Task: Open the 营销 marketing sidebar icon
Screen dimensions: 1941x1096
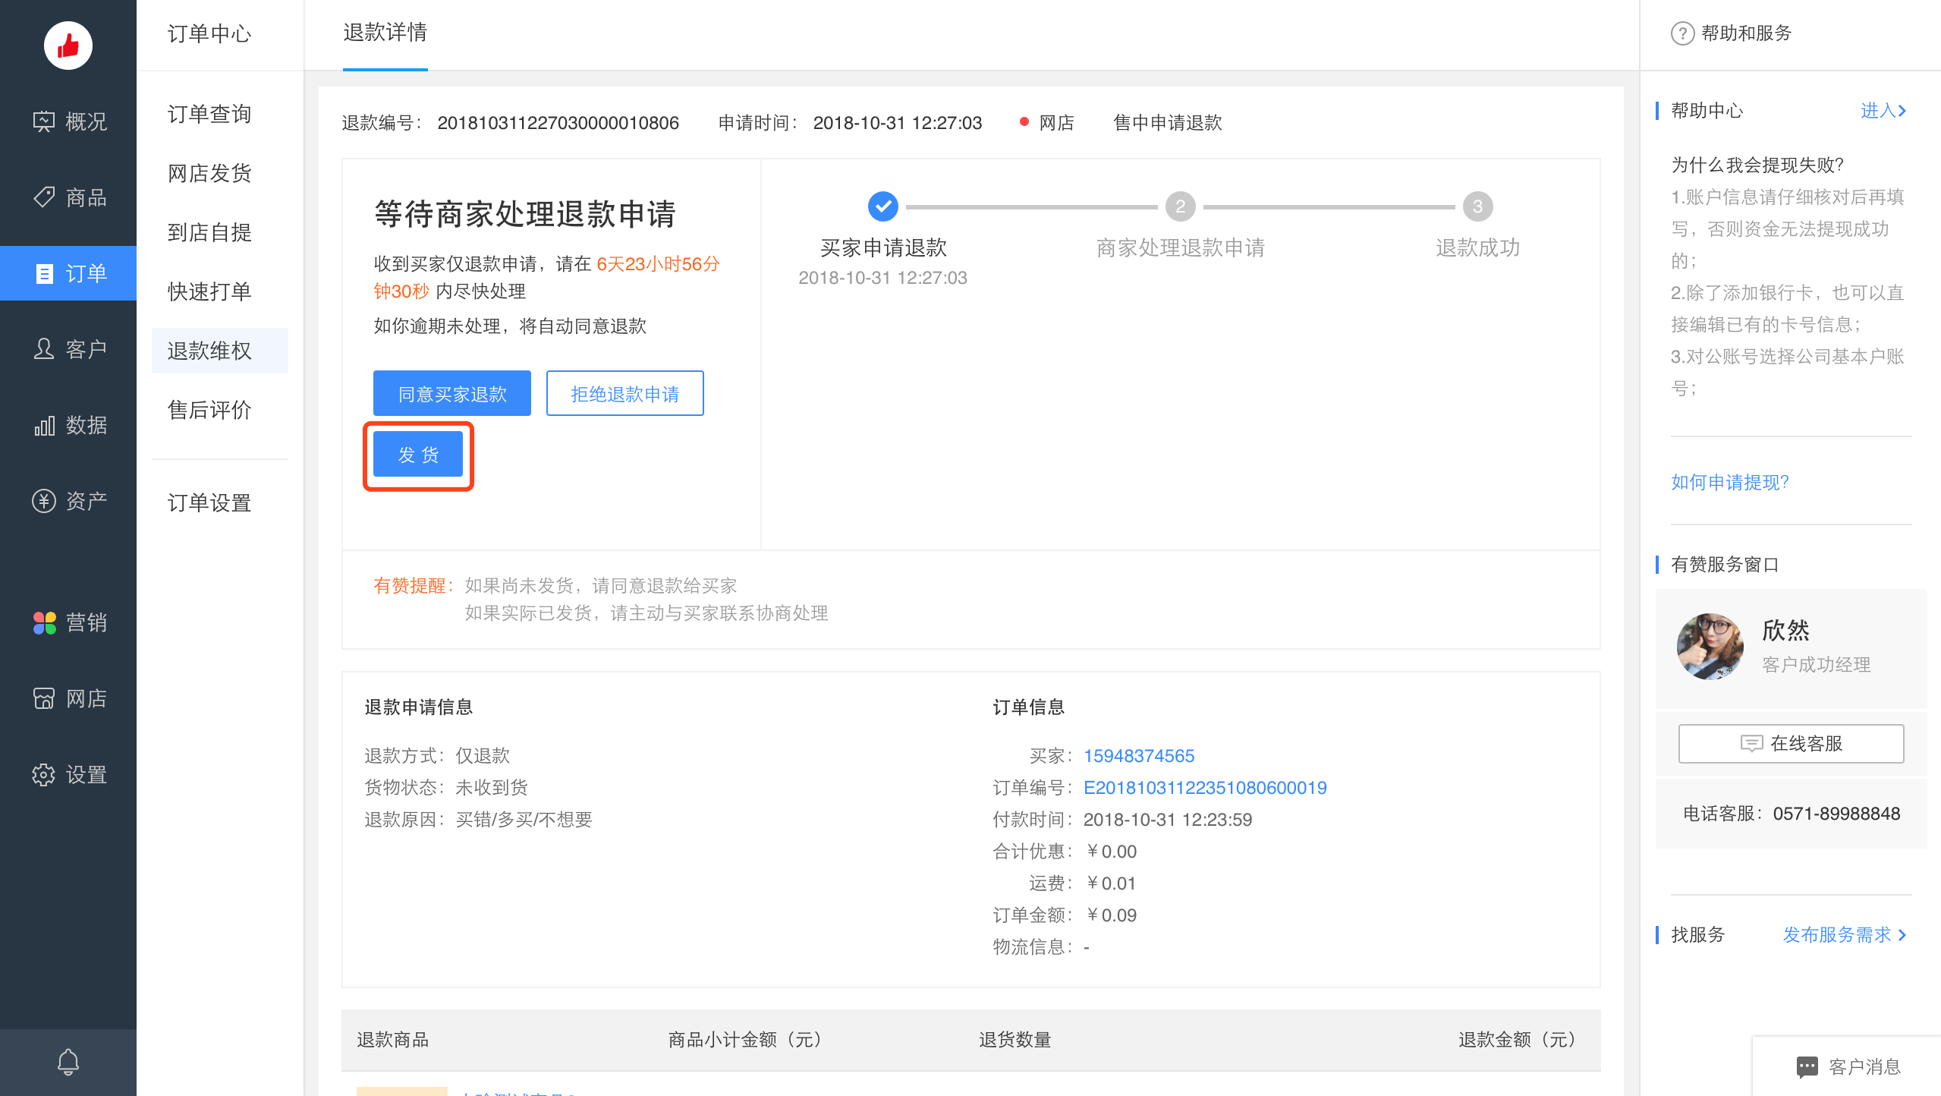Action: coord(68,622)
